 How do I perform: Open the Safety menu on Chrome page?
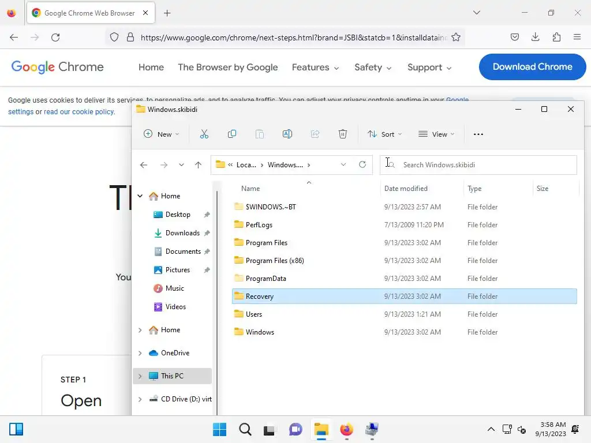coord(373,67)
